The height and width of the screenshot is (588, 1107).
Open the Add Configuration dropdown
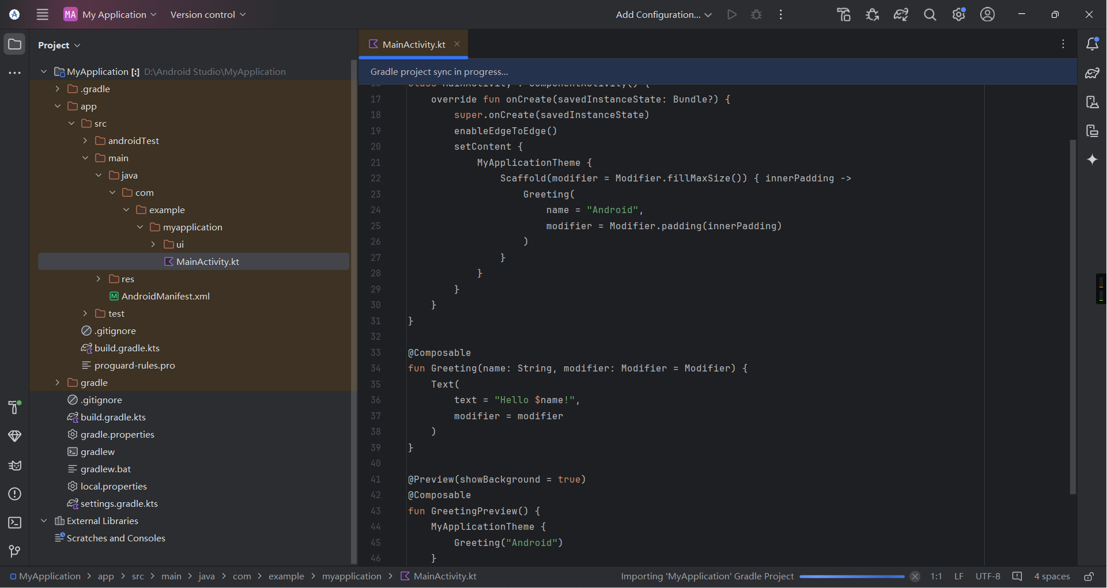(664, 14)
